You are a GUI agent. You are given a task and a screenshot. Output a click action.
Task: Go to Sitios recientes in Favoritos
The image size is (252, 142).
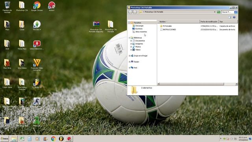[x=141, y=32]
